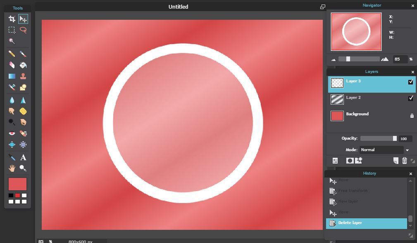The width and height of the screenshot is (417, 243).
Task: Select the Type text tool
Action: click(x=23, y=157)
